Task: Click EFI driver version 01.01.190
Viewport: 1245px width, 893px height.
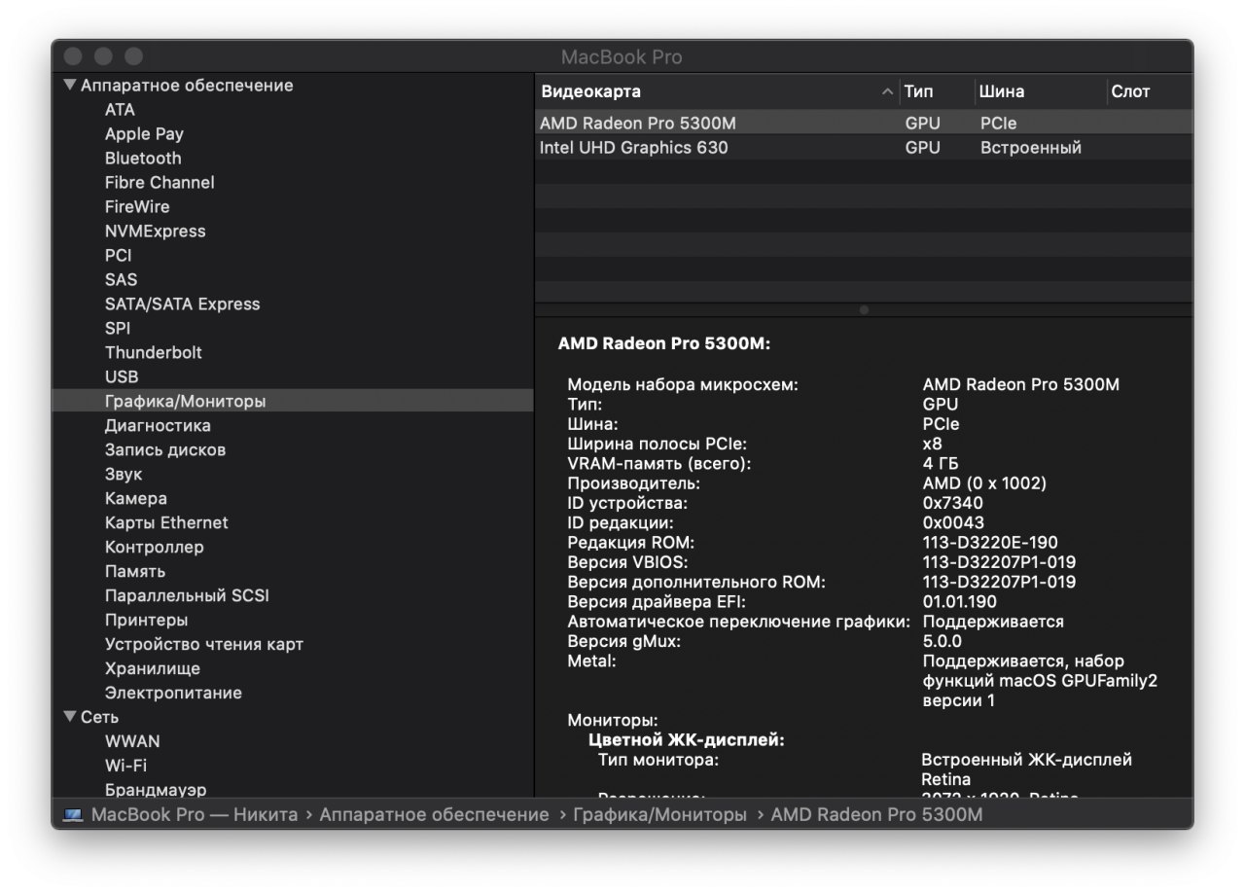Action: (x=958, y=601)
